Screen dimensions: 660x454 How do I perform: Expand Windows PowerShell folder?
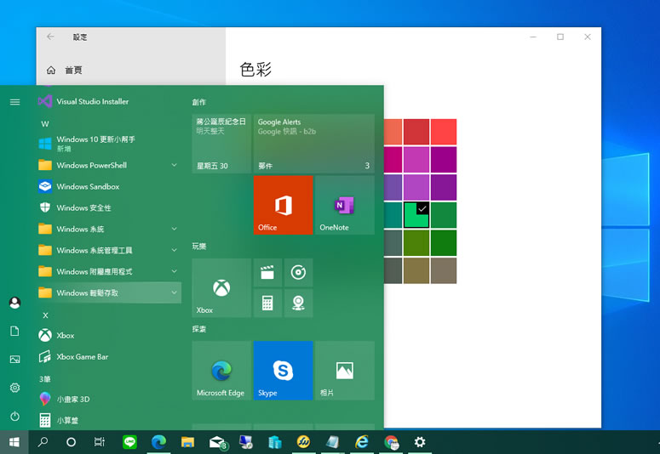tap(109, 165)
